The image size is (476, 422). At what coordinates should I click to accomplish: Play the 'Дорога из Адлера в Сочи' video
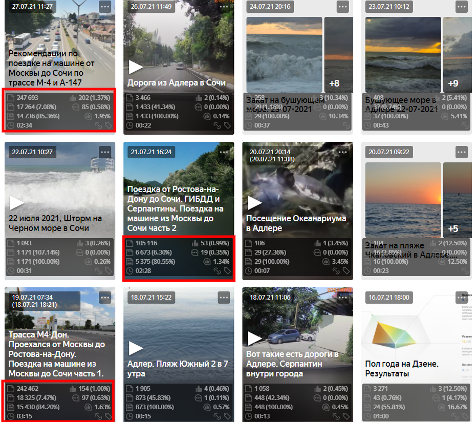(136, 67)
